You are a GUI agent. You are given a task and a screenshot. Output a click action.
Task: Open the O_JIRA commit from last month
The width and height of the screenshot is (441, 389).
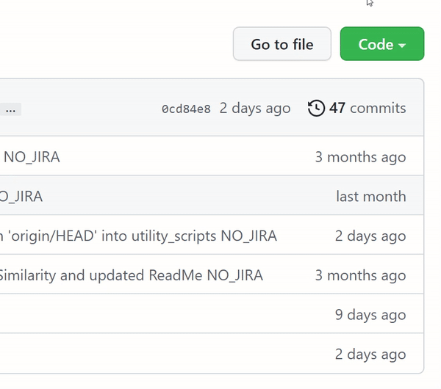pos(21,196)
